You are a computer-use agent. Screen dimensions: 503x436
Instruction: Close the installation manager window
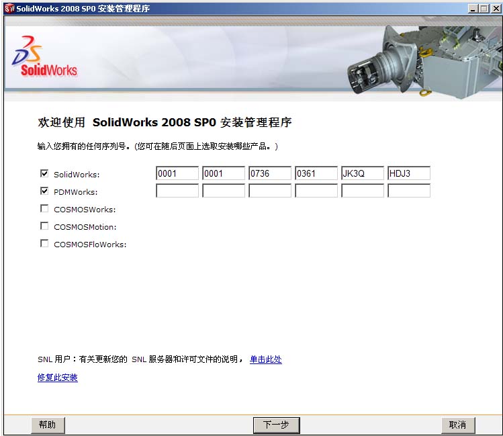(496, 9)
